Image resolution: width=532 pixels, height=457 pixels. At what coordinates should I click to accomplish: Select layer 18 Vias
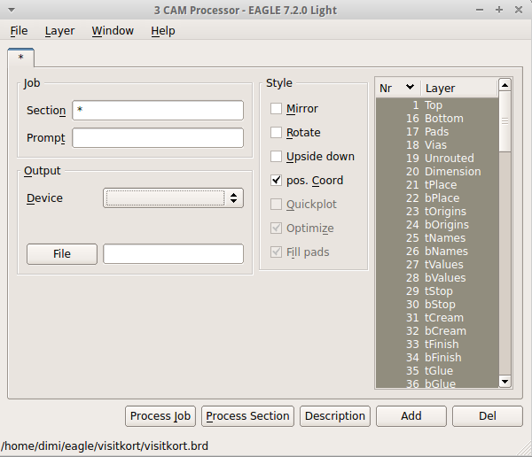click(437, 144)
